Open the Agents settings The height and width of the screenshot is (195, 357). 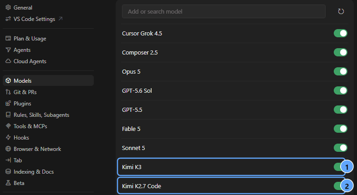[x=48, y=50]
